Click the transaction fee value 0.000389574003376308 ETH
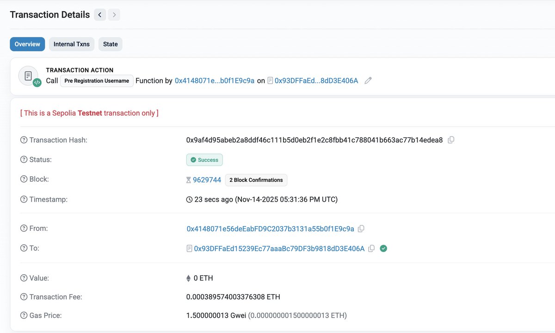 pyautogui.click(x=233, y=297)
